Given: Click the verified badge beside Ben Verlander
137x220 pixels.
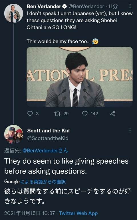Looking at the screenshot, I should pos(65,7).
